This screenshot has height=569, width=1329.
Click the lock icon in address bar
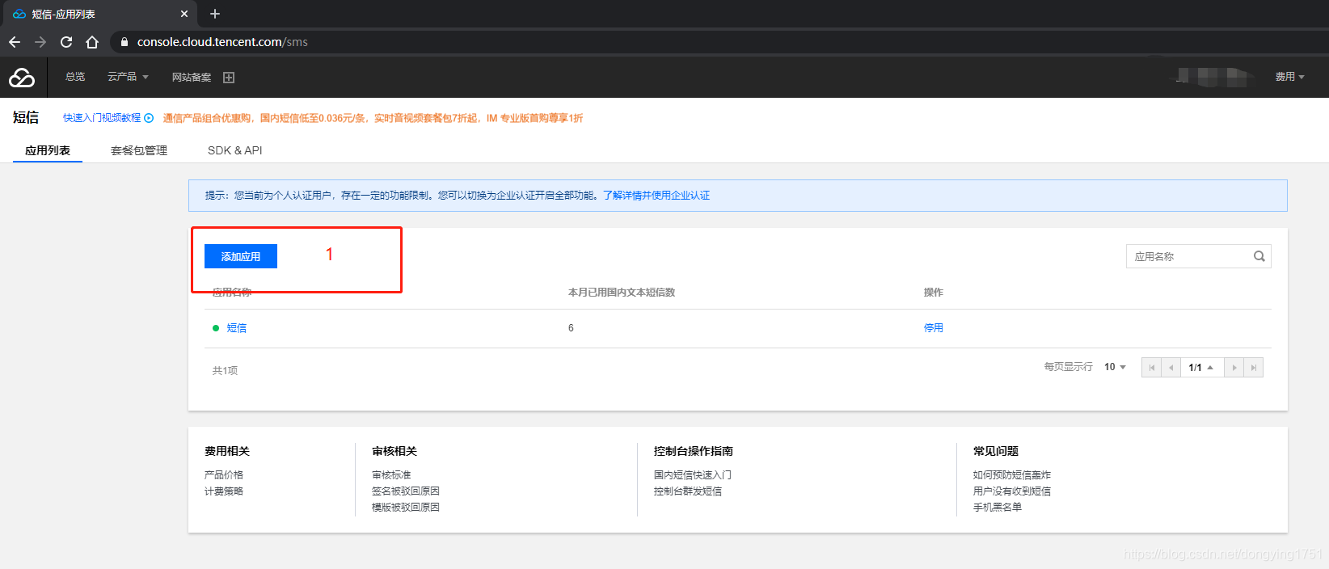pos(124,42)
